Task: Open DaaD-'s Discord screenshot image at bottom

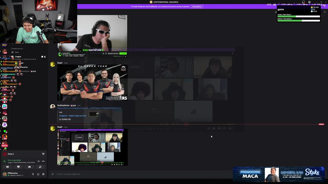Action: [x=92, y=147]
